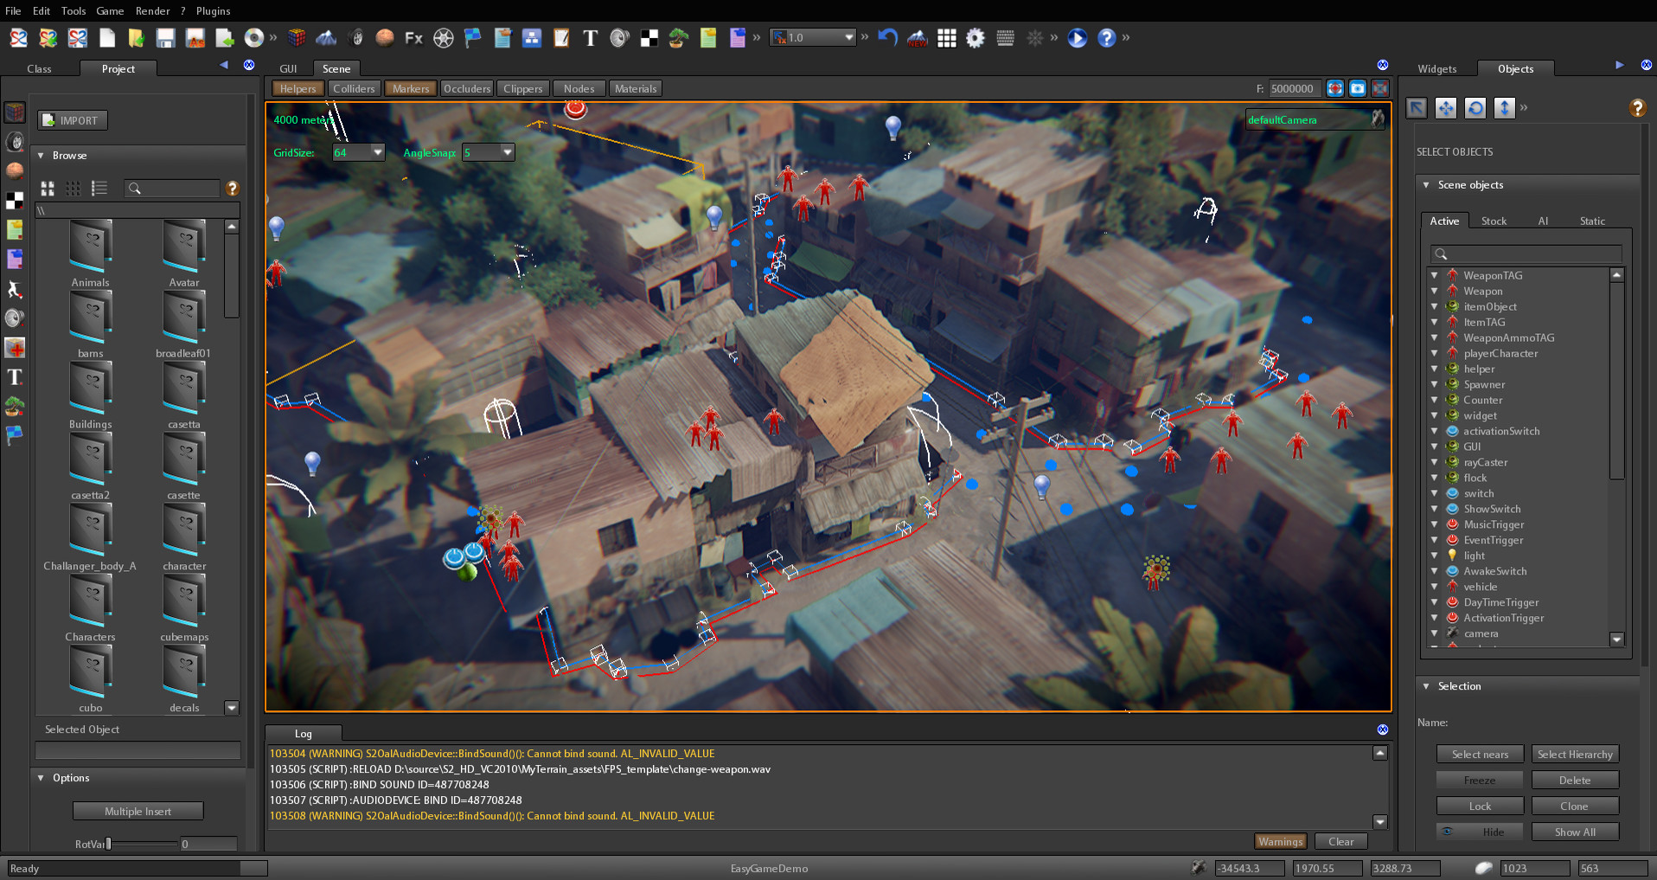Select the Move transform tool
Image resolution: width=1657 pixels, height=880 pixels.
[1446, 108]
